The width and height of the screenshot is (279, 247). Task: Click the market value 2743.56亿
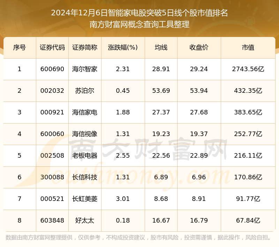click(248, 69)
